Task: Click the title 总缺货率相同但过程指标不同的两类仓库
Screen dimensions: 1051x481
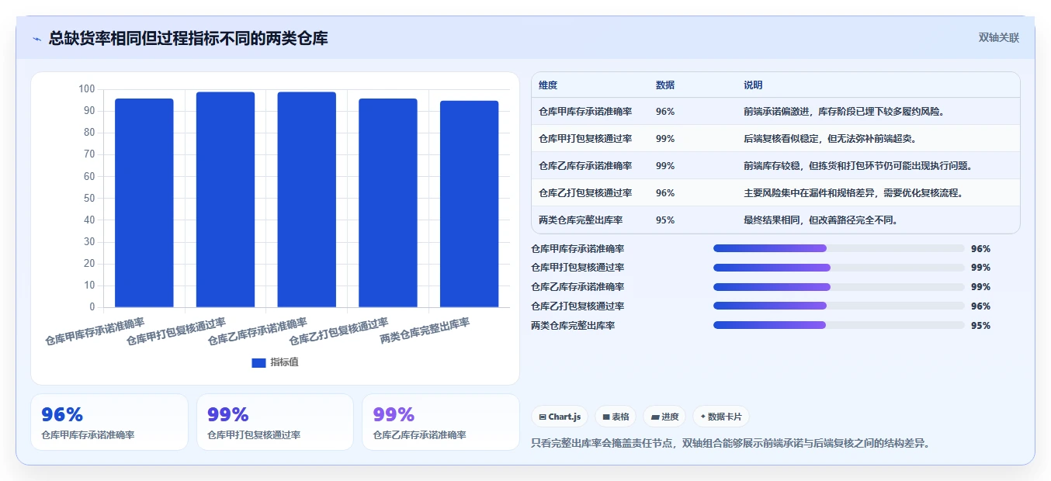Action: click(x=189, y=38)
